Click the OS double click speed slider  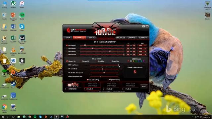pos(104,73)
